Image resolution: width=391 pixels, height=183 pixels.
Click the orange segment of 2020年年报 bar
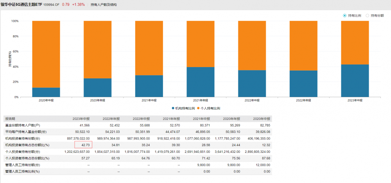click(x=97, y=49)
